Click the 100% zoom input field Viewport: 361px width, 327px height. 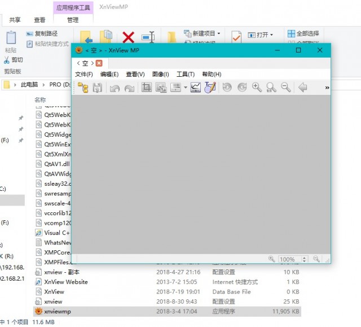(289, 259)
